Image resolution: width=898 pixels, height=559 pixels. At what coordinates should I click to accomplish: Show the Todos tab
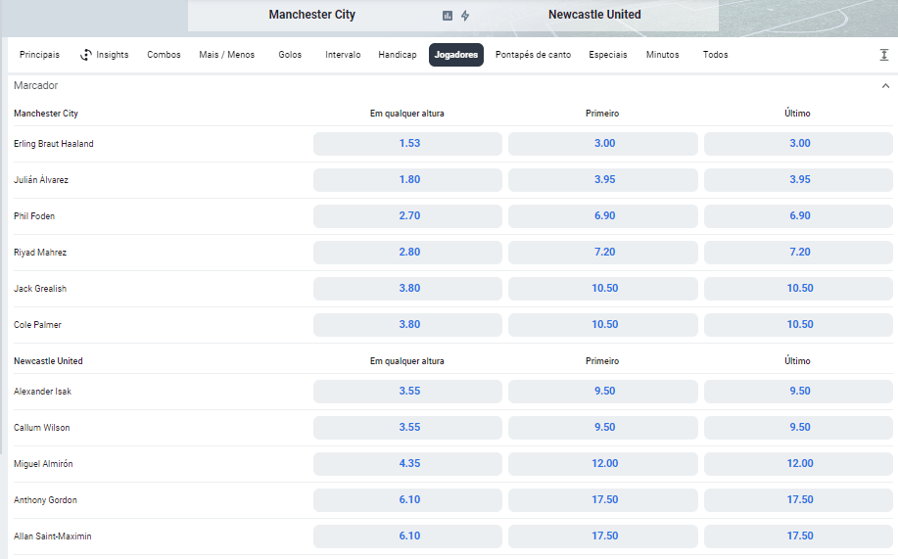(x=715, y=55)
